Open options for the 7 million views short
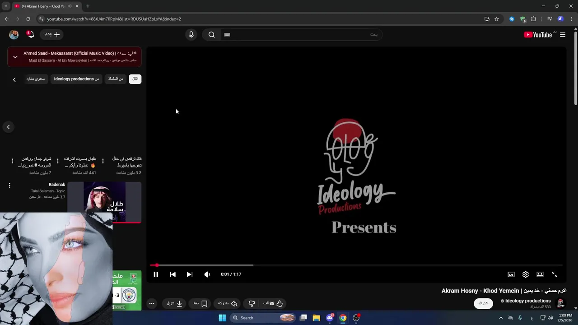578x325 pixels. pos(12,161)
